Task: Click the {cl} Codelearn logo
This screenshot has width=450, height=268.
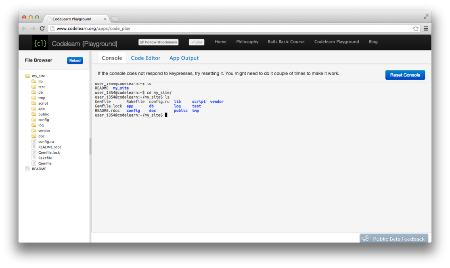Action: (40, 43)
